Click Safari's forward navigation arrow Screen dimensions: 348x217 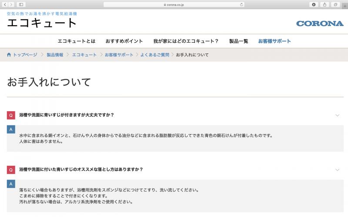[11, 4]
